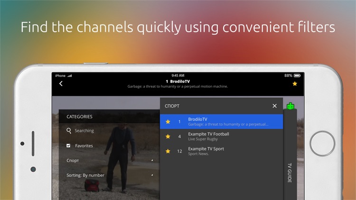Screen dimensions: 356x200
Task: Open the green gamepad icon above TV Guide
Action: point(290,106)
